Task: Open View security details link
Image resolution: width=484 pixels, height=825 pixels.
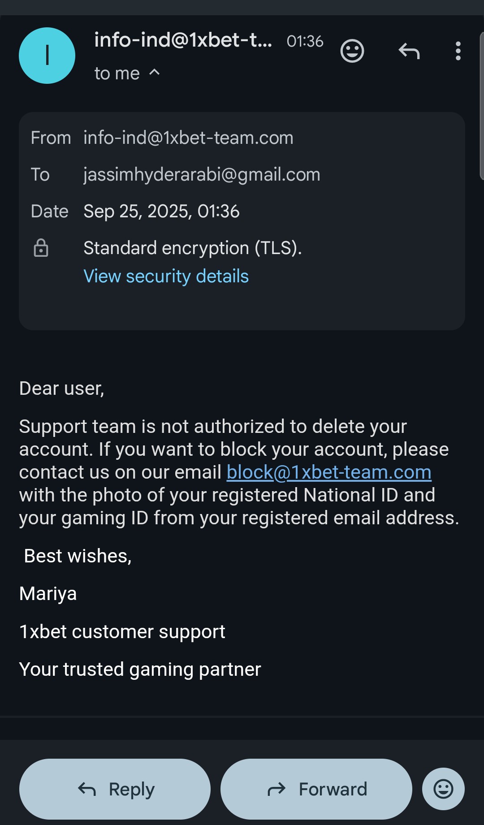Action: pyautogui.click(x=166, y=276)
